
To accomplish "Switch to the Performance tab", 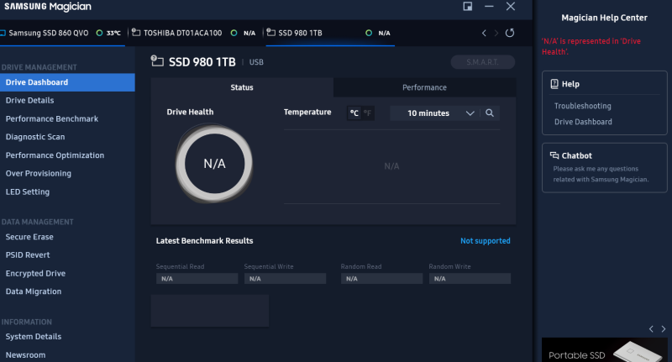I will (424, 87).
